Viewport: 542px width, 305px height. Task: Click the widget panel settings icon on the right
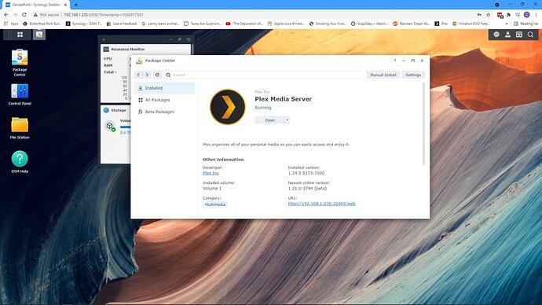click(189, 39)
